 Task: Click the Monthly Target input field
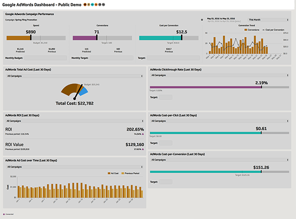(111, 58)
